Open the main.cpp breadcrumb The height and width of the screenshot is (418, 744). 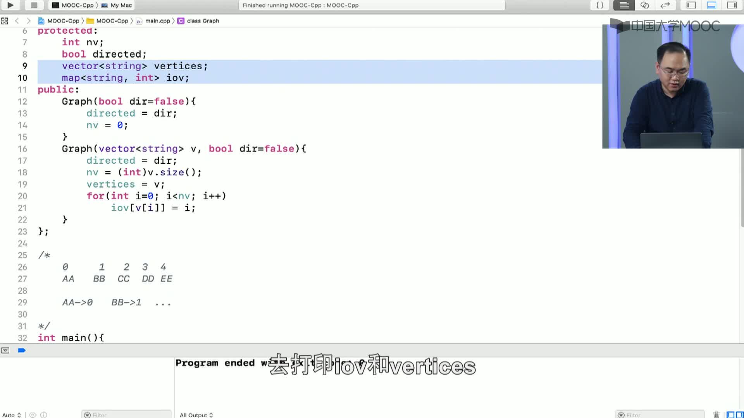click(153, 21)
